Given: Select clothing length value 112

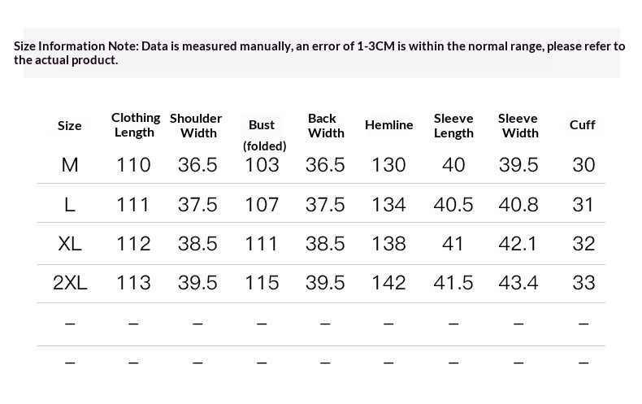Looking at the screenshot, I should tap(133, 243).
